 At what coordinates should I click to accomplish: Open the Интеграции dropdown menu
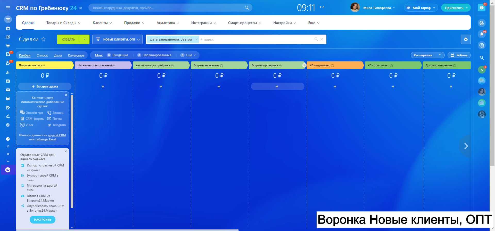[204, 23]
